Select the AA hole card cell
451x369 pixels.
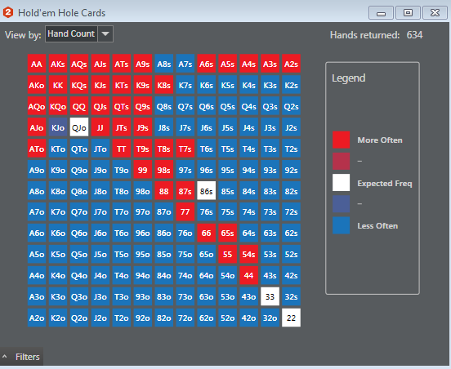coord(37,64)
